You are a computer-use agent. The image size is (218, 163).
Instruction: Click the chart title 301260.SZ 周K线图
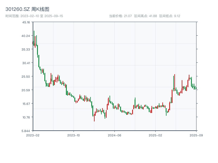[28, 9]
